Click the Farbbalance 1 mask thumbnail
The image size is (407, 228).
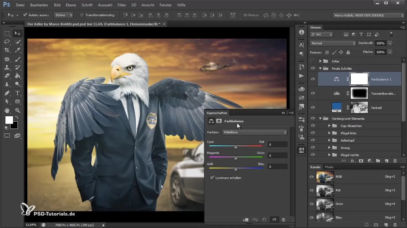pos(359,79)
